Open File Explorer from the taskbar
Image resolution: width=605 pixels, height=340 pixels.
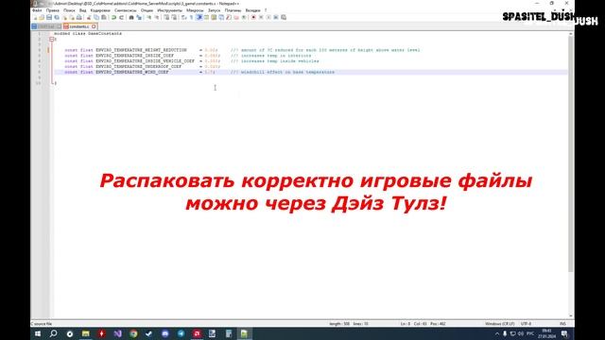(x=86, y=333)
